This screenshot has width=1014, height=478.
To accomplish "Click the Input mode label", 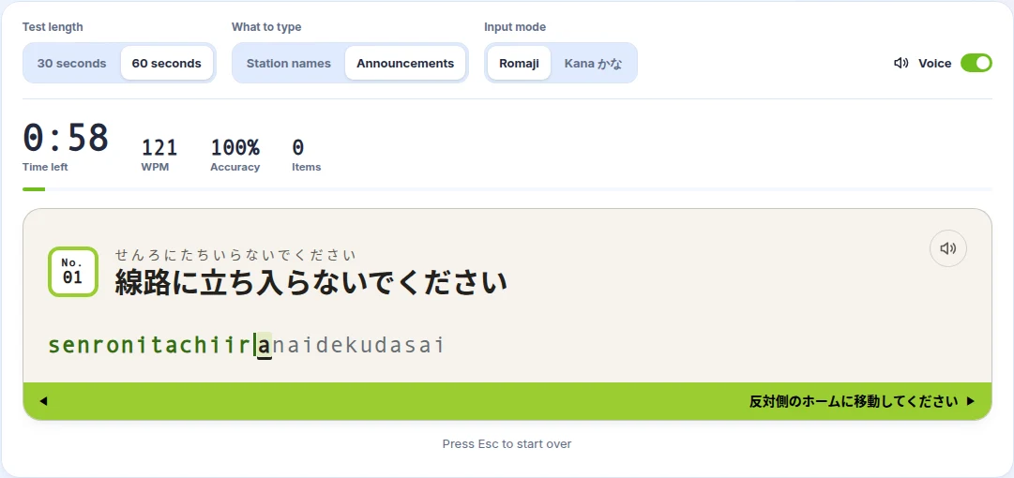I will coord(515,27).
